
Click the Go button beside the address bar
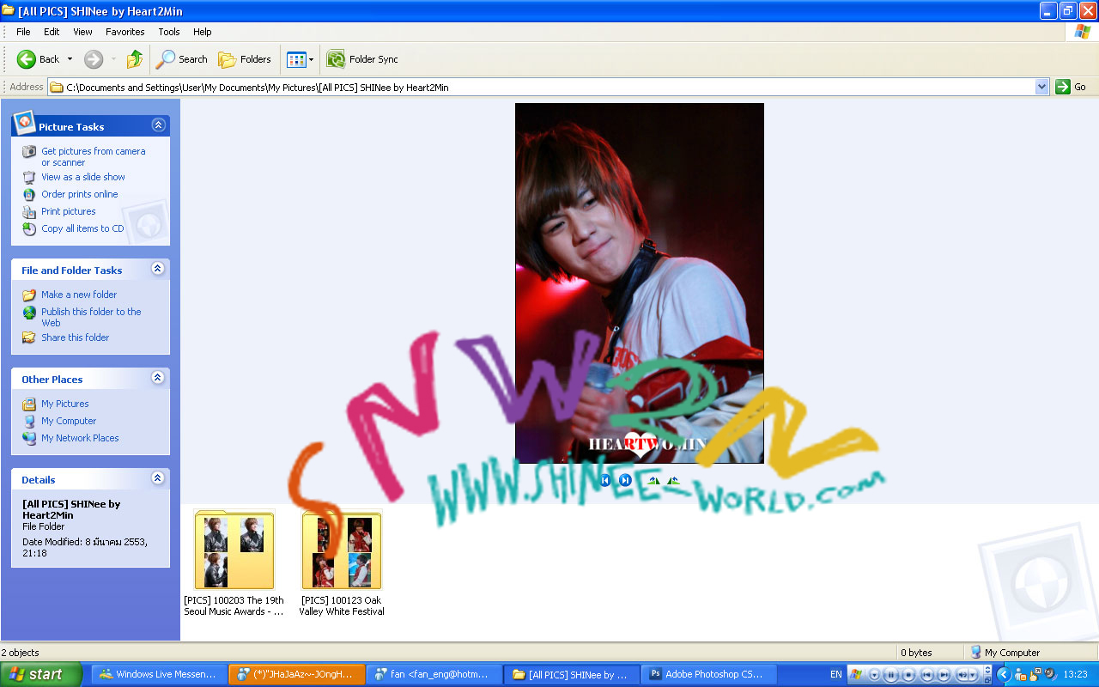click(1072, 87)
